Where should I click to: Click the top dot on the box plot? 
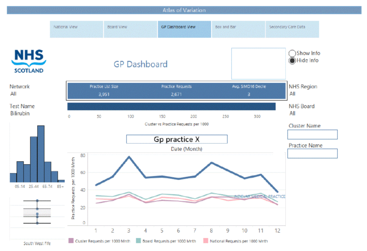click(x=37, y=201)
